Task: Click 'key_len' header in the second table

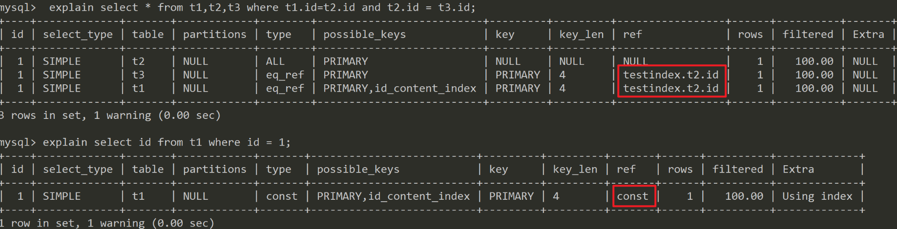Action: (575, 170)
